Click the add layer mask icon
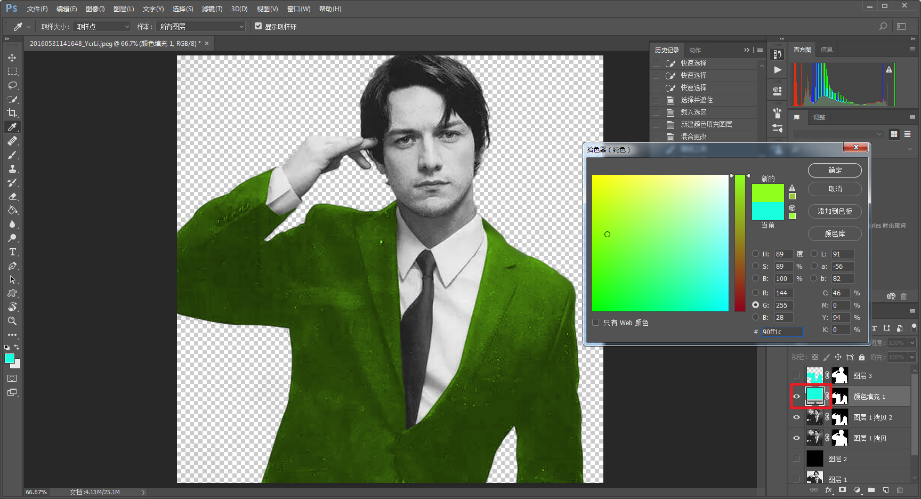This screenshot has height=499, width=921. click(842, 489)
